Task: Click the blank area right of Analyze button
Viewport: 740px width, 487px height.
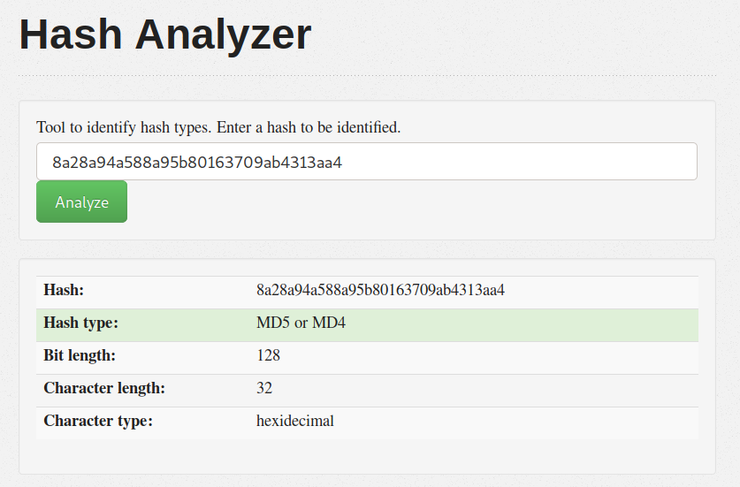Action: pyautogui.click(x=416, y=202)
